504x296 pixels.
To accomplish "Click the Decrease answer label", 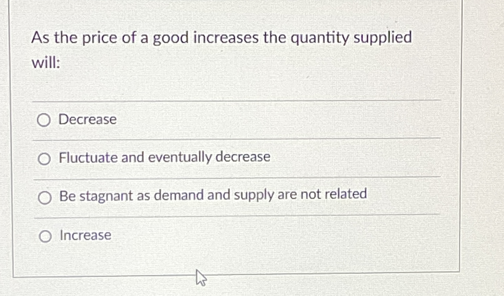I will click(87, 119).
